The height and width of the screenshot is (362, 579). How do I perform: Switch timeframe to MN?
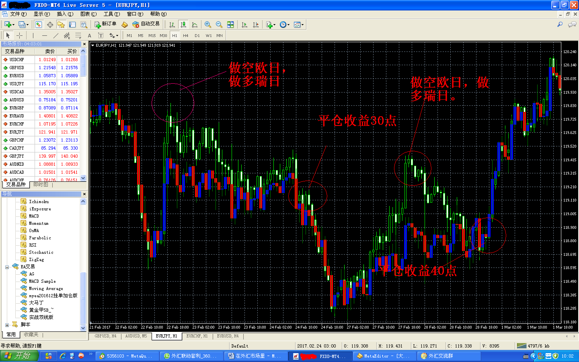pos(220,35)
